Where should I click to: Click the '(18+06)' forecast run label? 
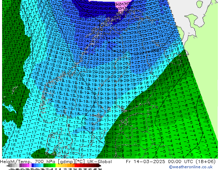205,162
